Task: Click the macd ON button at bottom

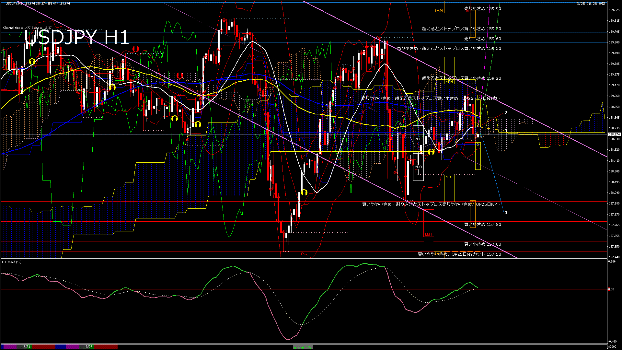Action: pyautogui.click(x=303, y=347)
